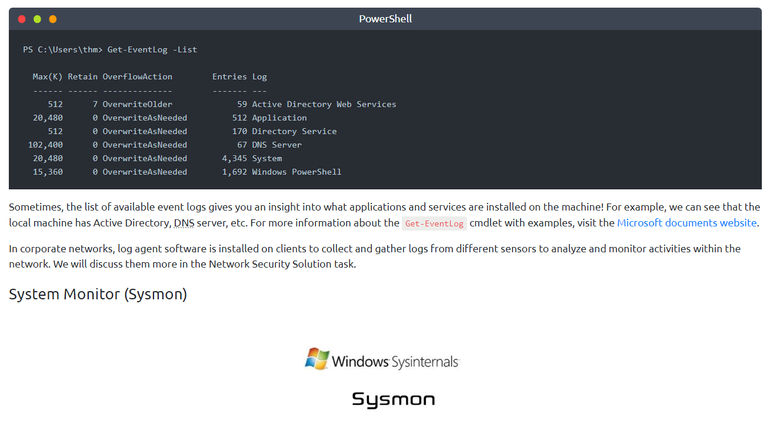Click the red dot in PowerShell titlebar
Image resolution: width=773 pixels, height=444 pixels.
coord(22,19)
